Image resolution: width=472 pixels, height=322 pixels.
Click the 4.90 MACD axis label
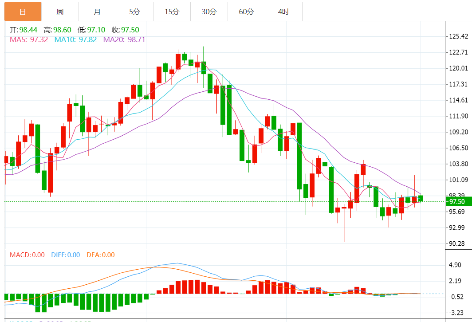pyautogui.click(x=455, y=265)
